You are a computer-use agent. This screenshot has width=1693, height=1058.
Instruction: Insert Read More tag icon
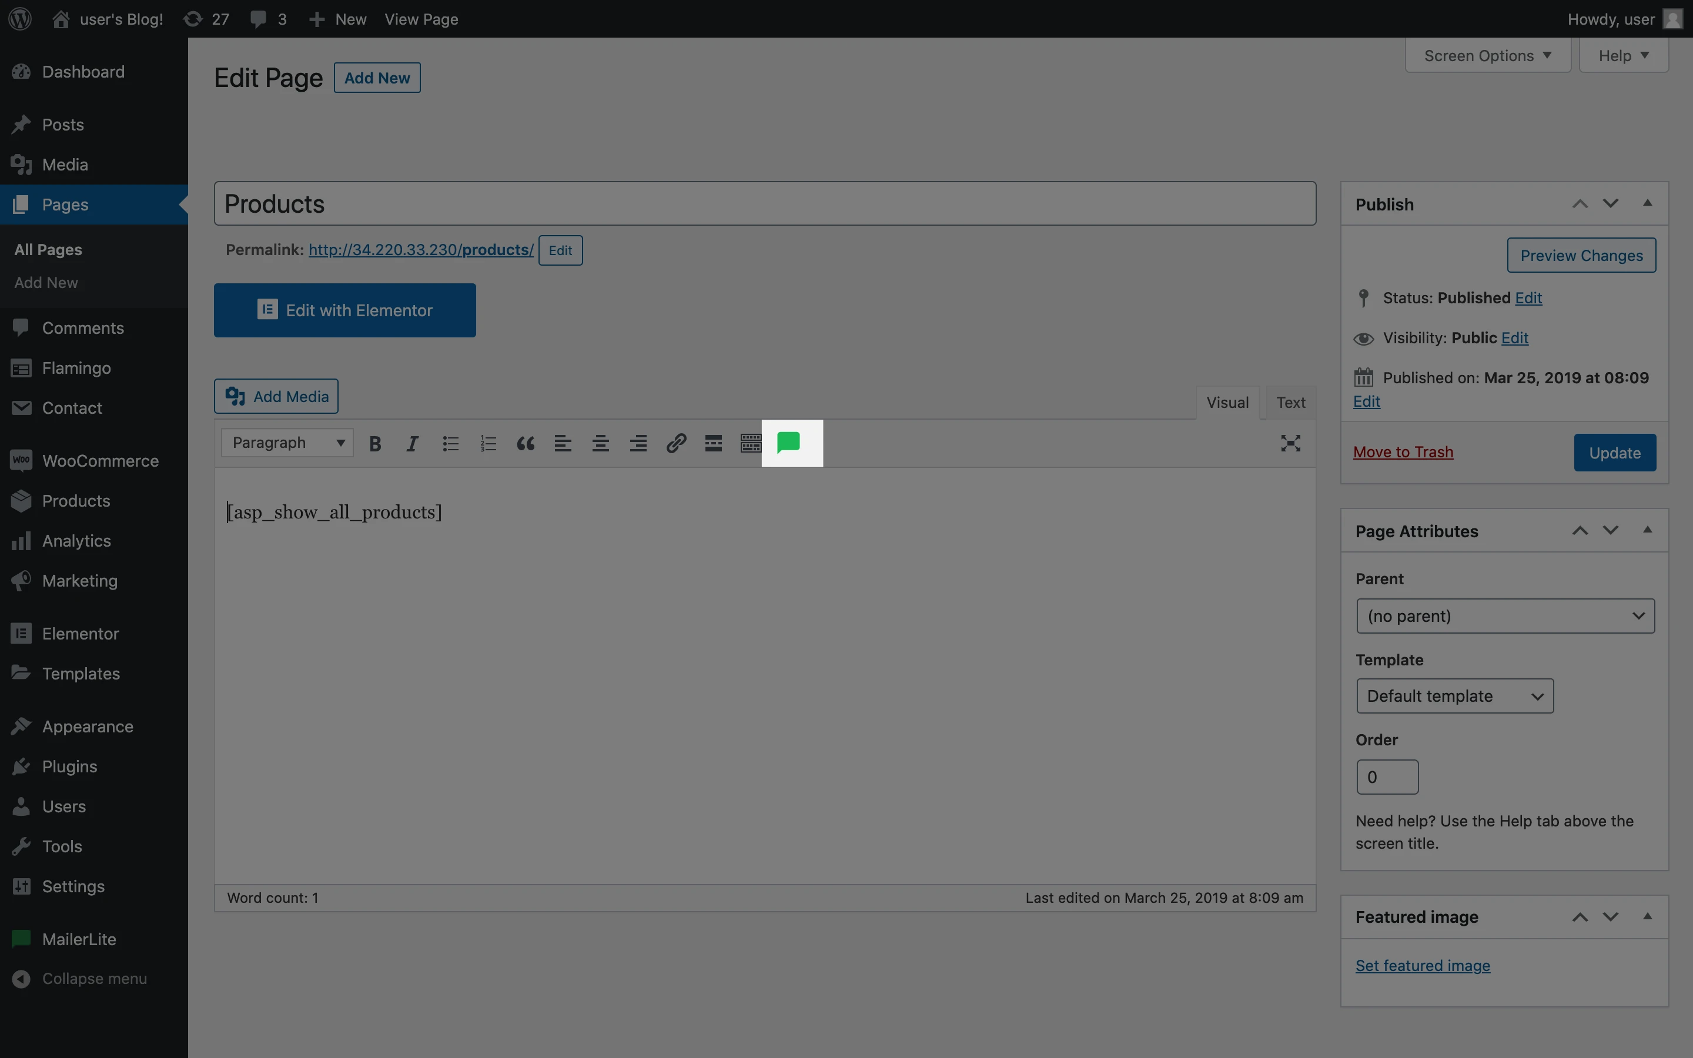pos(713,443)
